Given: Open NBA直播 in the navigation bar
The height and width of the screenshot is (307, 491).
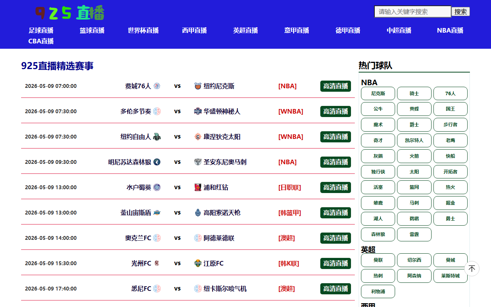Looking at the screenshot, I should pos(450,30).
